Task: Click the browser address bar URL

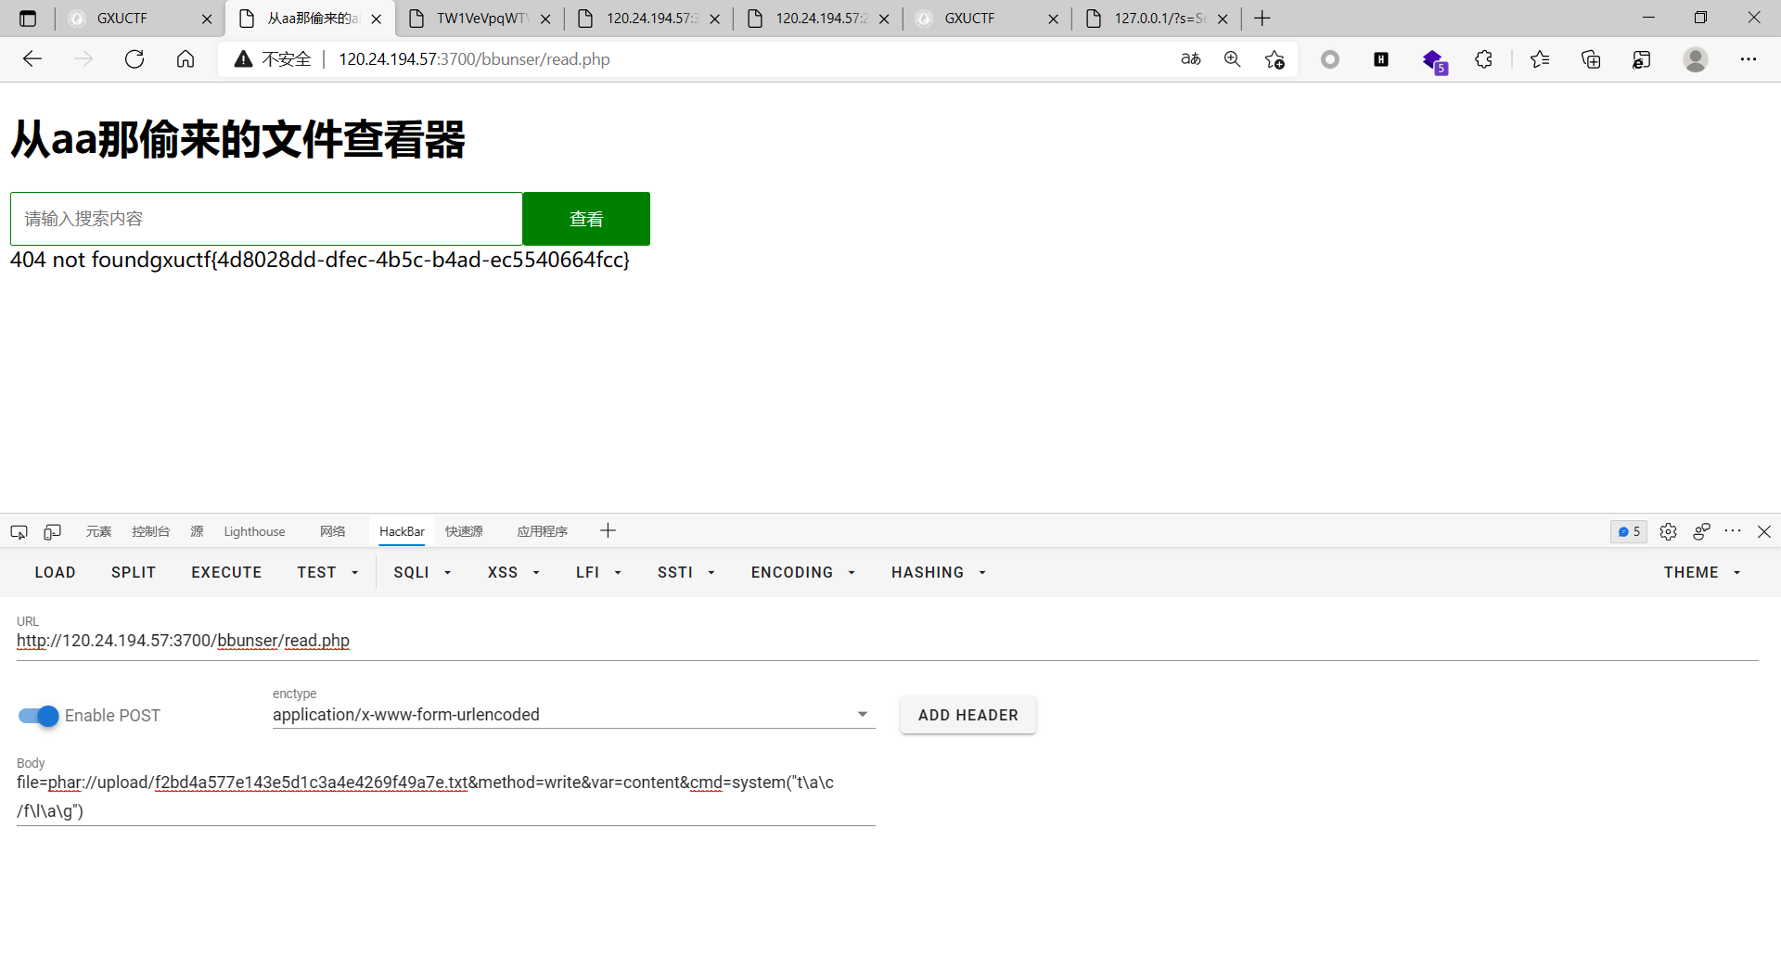Action: (x=474, y=59)
